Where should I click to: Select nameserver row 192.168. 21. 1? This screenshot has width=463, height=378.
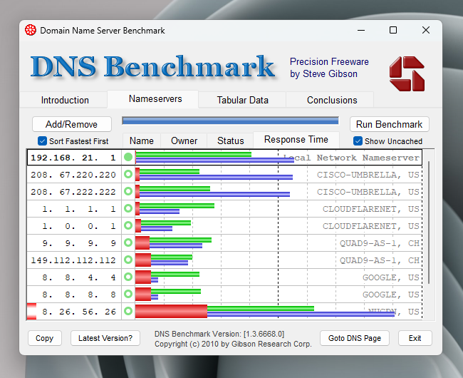tap(224, 157)
